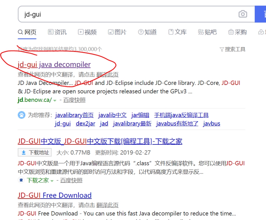Open 搜索工具 filter options
The image size is (266, 220).
pyautogui.click(x=233, y=49)
